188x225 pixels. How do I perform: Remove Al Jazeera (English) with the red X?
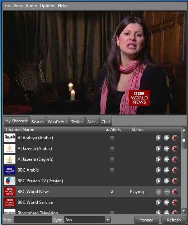(175, 159)
